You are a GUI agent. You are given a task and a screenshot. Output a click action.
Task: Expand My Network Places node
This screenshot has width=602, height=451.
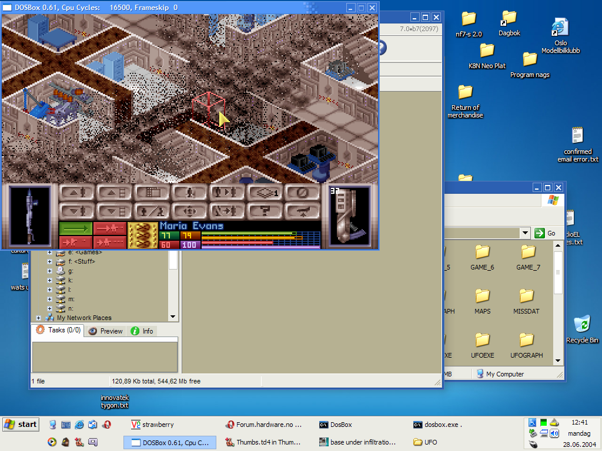tap(38, 318)
